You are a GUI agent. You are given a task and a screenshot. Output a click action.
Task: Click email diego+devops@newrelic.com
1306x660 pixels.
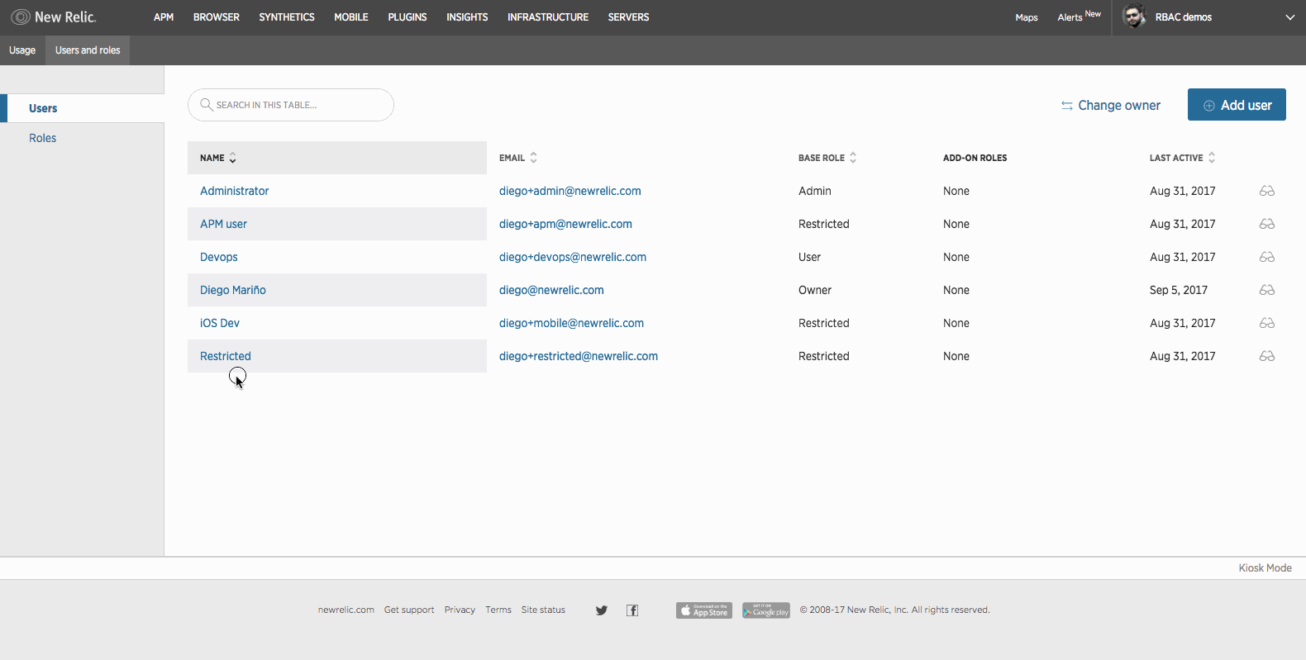pyautogui.click(x=573, y=257)
